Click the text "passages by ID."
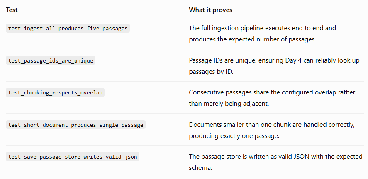This screenshot has width=368, height=179. point(211,72)
